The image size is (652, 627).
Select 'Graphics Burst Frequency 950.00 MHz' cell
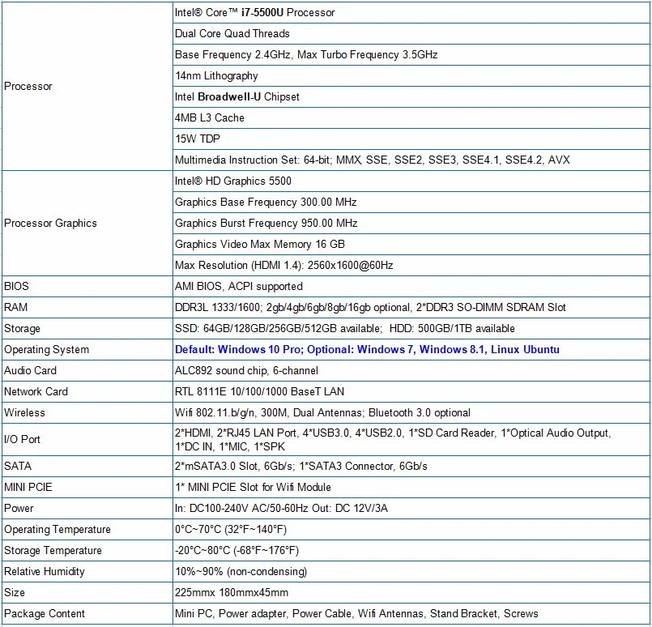pyautogui.click(x=411, y=224)
